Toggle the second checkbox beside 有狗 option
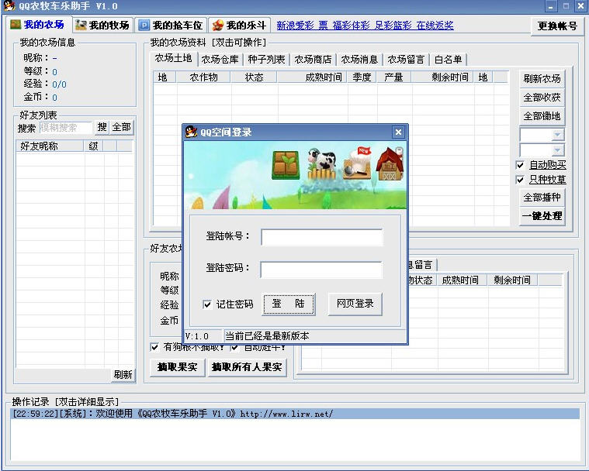 (x=235, y=348)
